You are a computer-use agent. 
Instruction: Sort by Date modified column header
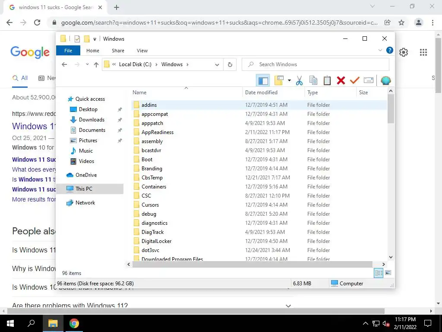point(273,93)
